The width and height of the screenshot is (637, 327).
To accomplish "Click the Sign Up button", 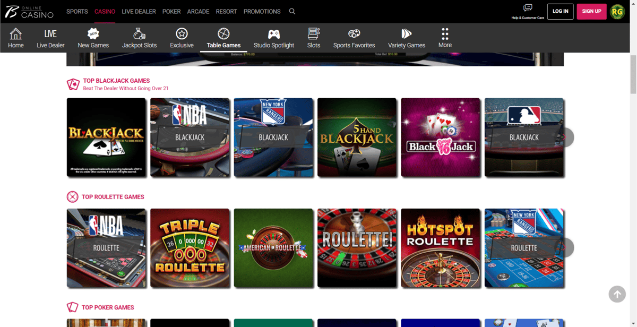I will [x=591, y=11].
